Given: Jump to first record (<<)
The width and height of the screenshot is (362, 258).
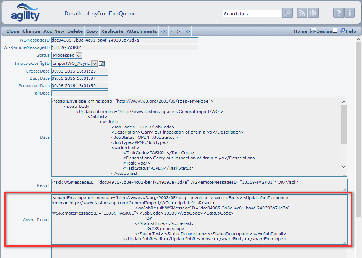Looking at the screenshot, I should (164, 31).
